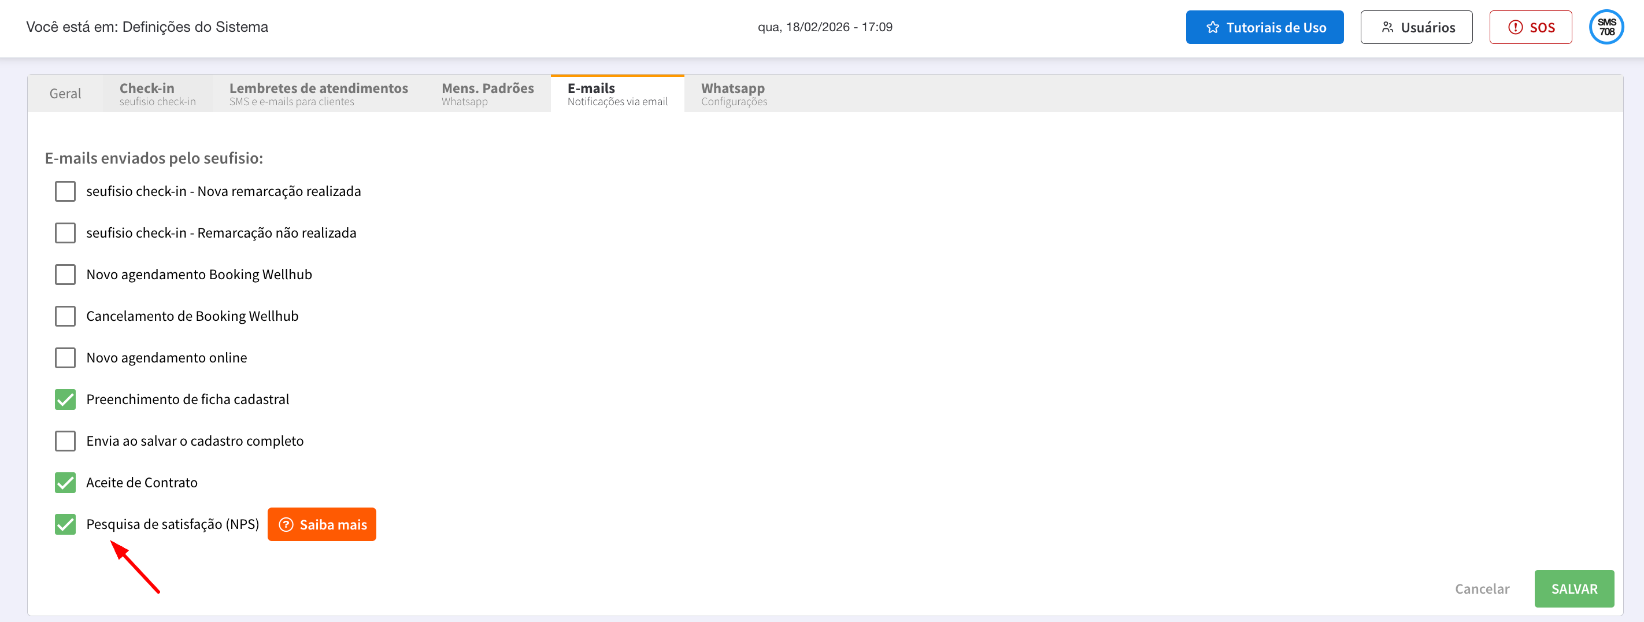Switch to the Geral tab
Viewport: 1644px width, 622px height.
pos(65,94)
